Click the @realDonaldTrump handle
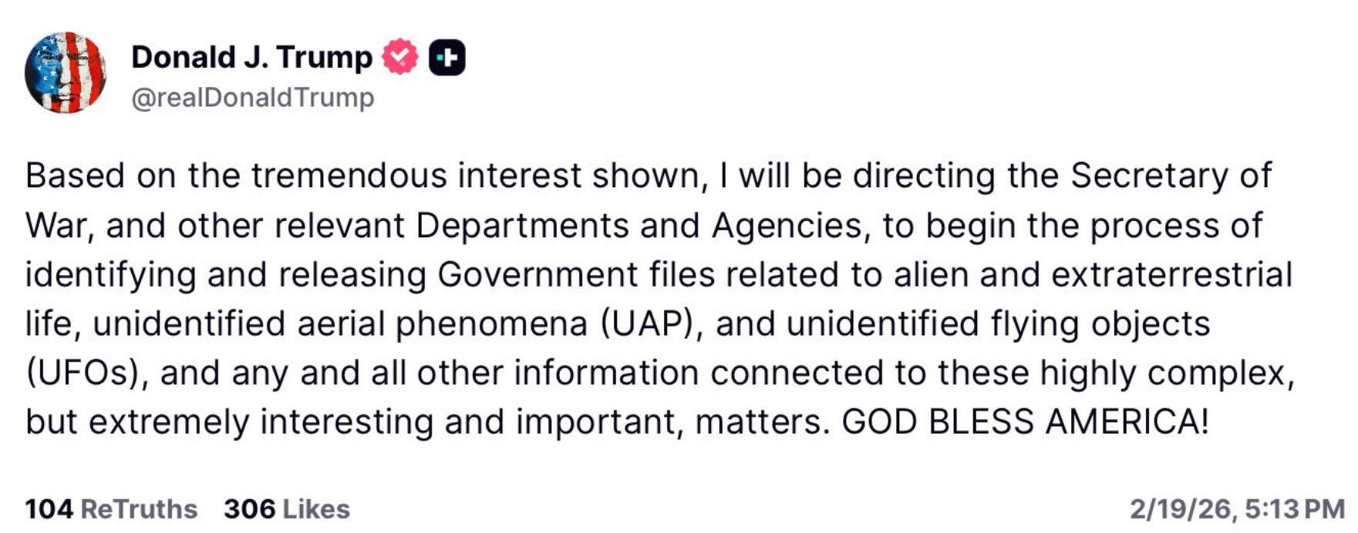The image size is (1358, 533). (253, 98)
